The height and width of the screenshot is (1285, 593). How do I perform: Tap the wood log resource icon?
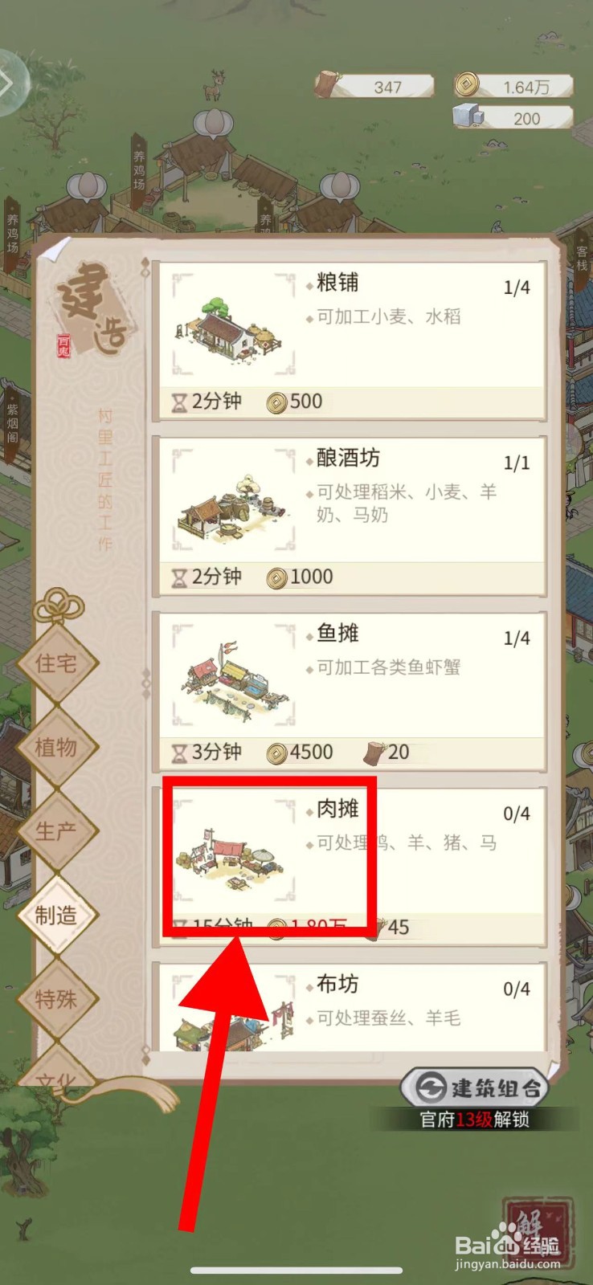(x=328, y=84)
